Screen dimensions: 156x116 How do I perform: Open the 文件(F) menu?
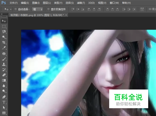pos(14,3)
